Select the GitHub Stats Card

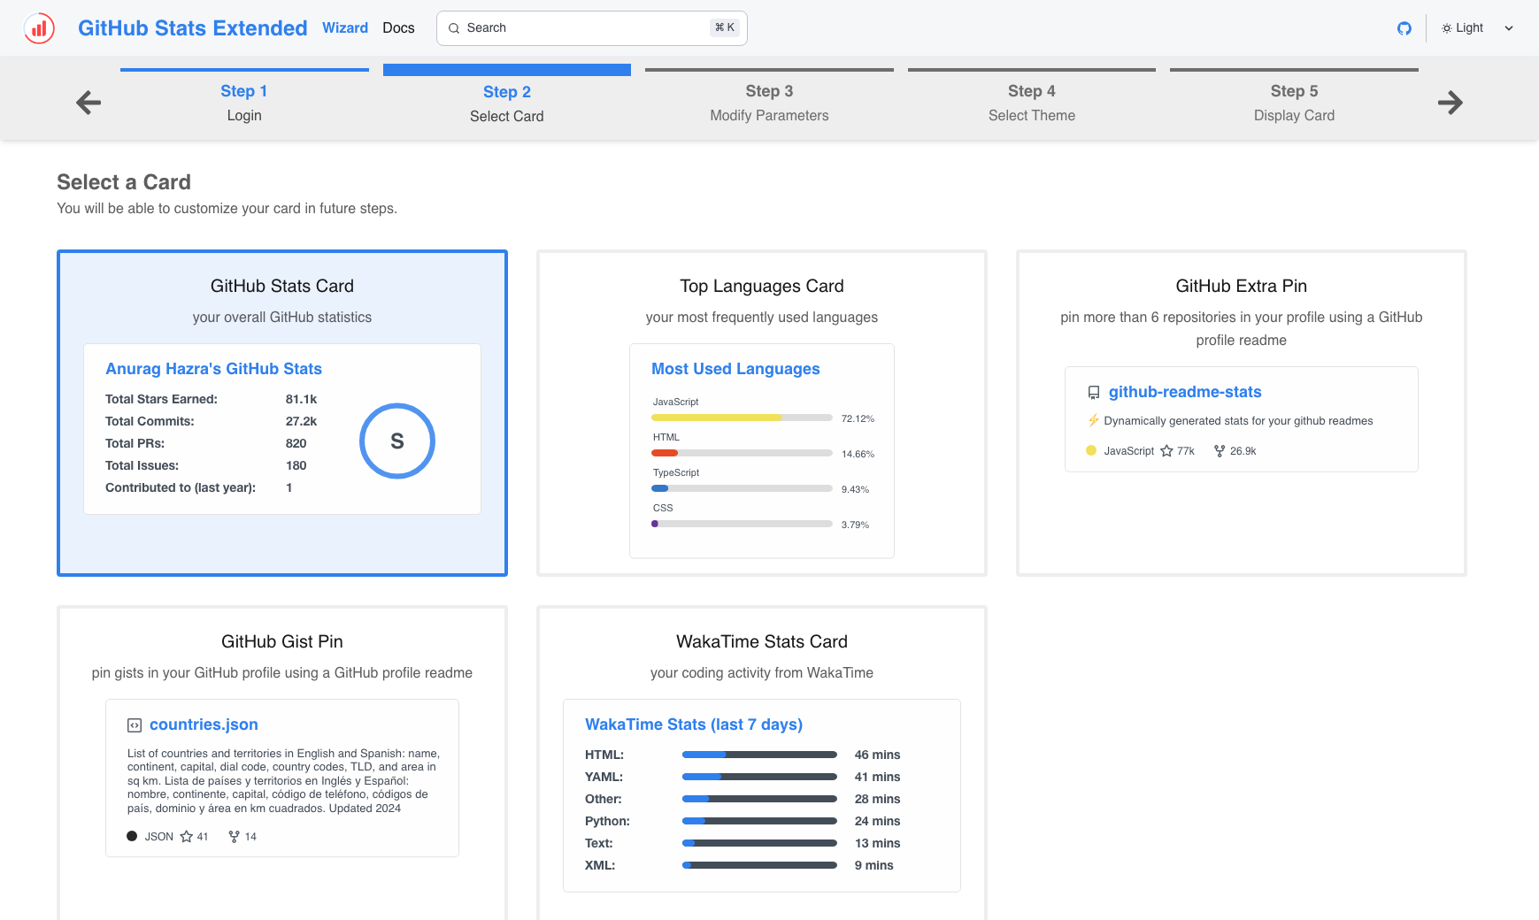click(x=282, y=413)
